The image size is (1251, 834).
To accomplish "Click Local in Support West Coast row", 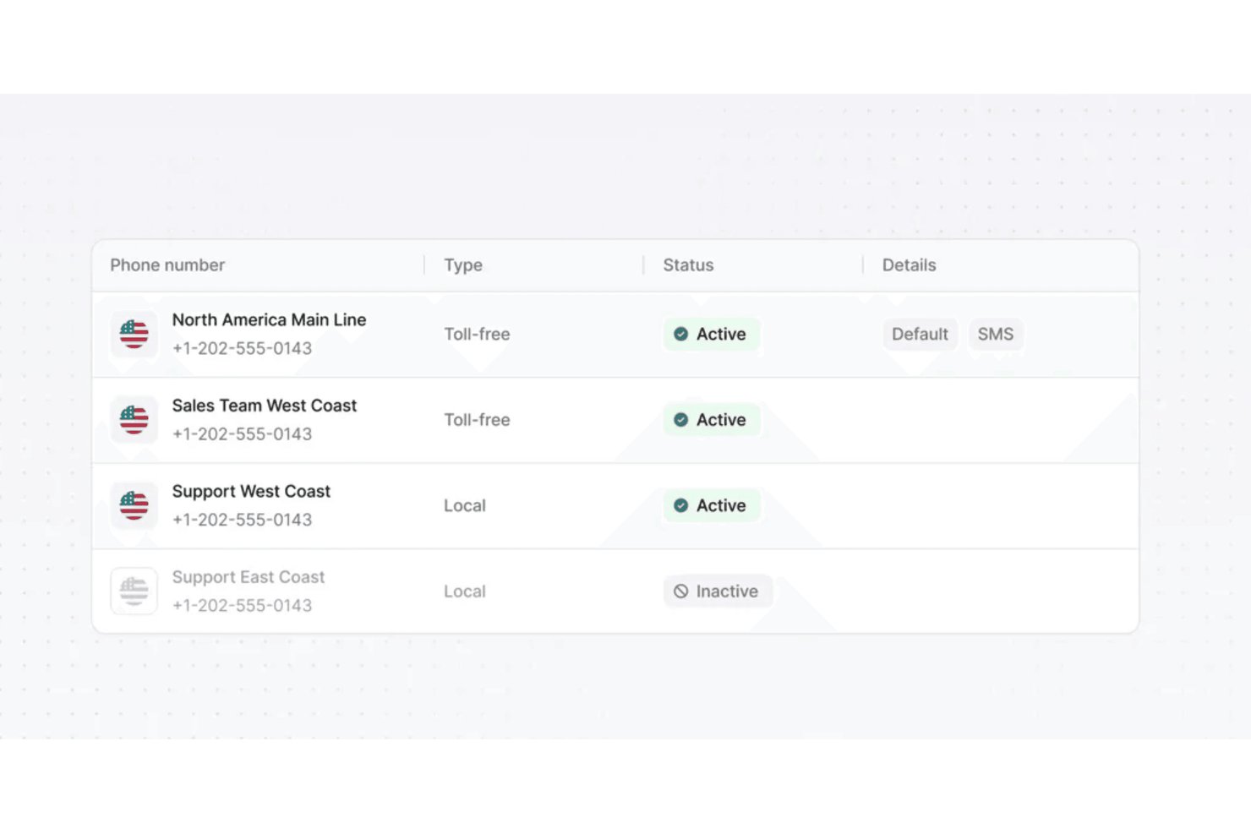I will coord(465,506).
